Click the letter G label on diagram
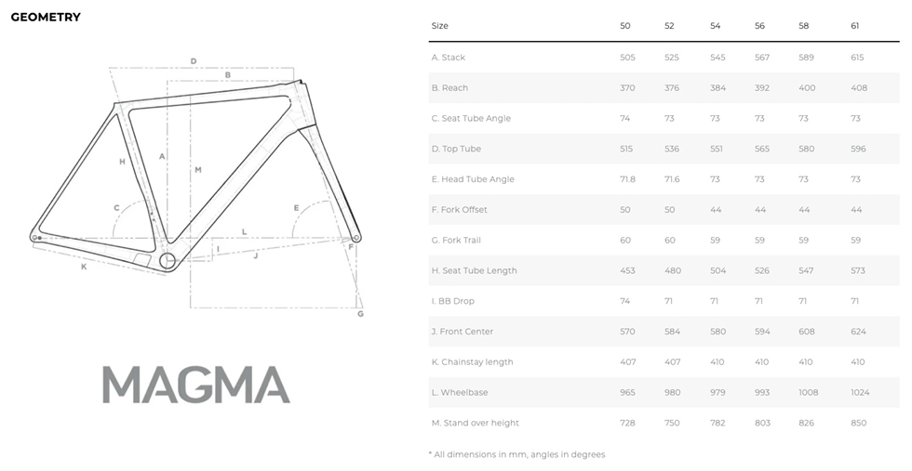Image resolution: width=912 pixels, height=471 pixels. coord(361,314)
